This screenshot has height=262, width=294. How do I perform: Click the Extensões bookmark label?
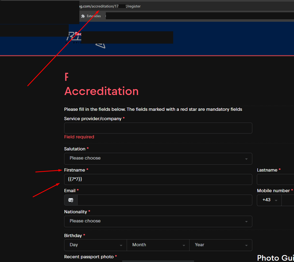tap(94, 16)
